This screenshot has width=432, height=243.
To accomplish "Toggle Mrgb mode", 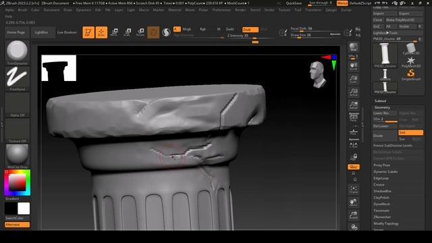I will (186, 29).
